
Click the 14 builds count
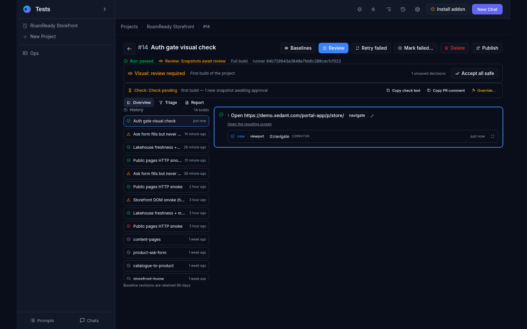coord(202,110)
